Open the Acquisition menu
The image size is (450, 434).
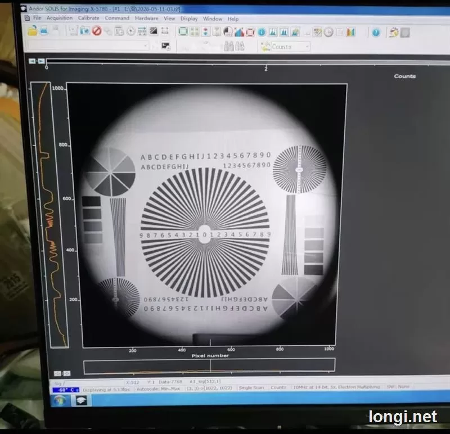pos(60,18)
